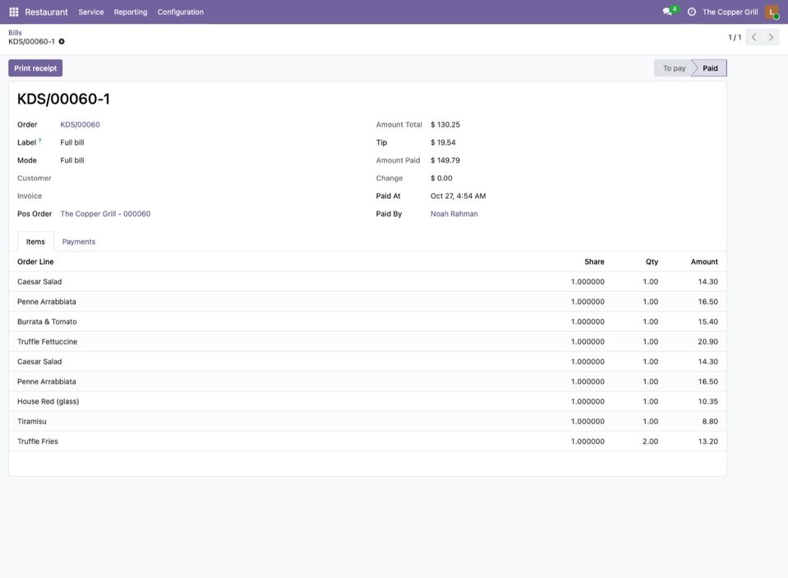The height and width of the screenshot is (578, 788).
Task: Click the Truffle Fries order line
Action: 367,442
